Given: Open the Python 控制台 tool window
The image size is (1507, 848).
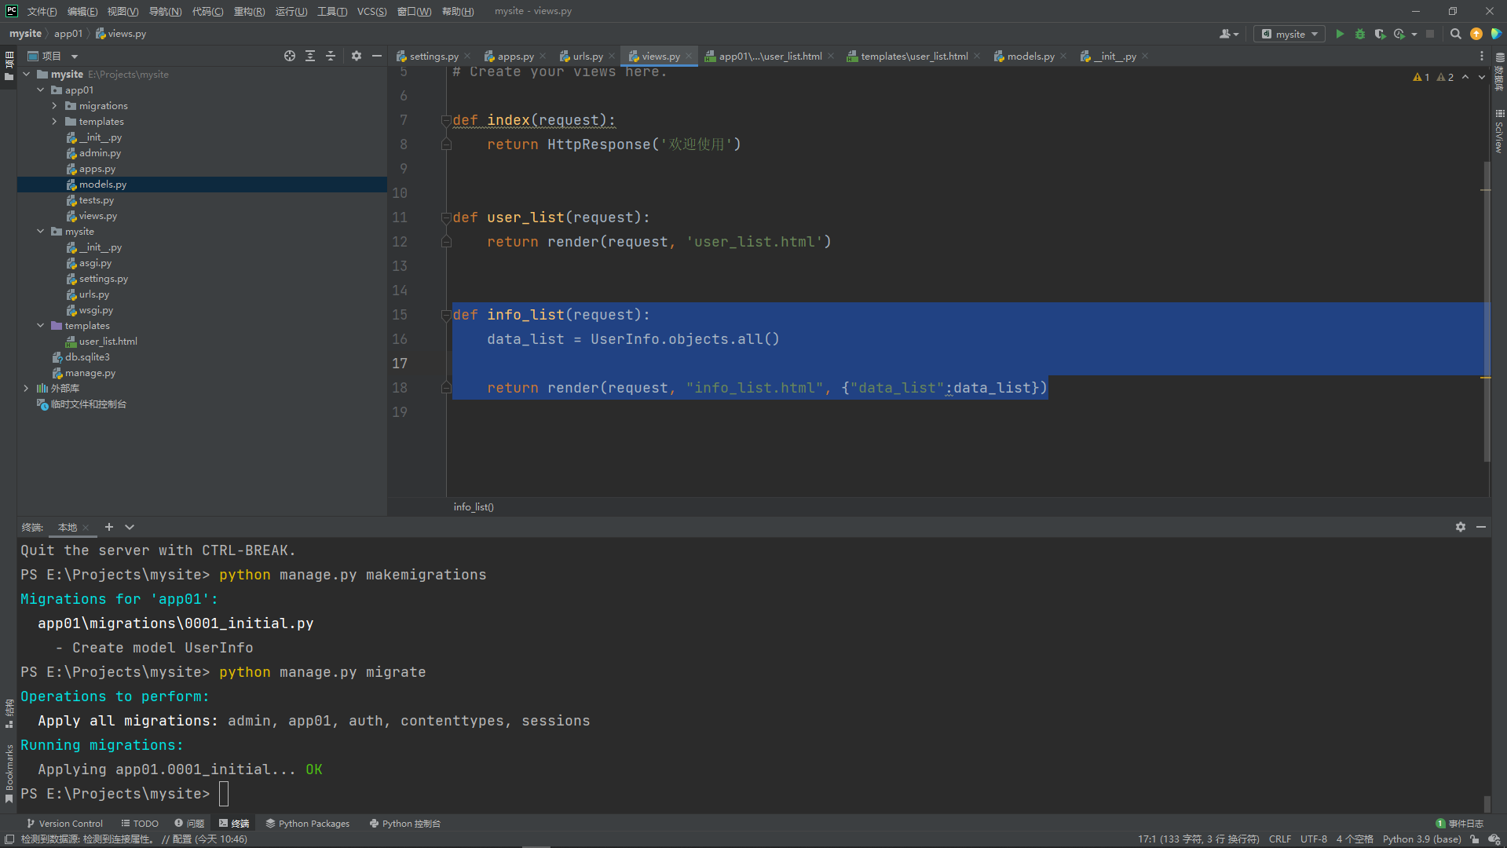Looking at the screenshot, I should [405, 824].
